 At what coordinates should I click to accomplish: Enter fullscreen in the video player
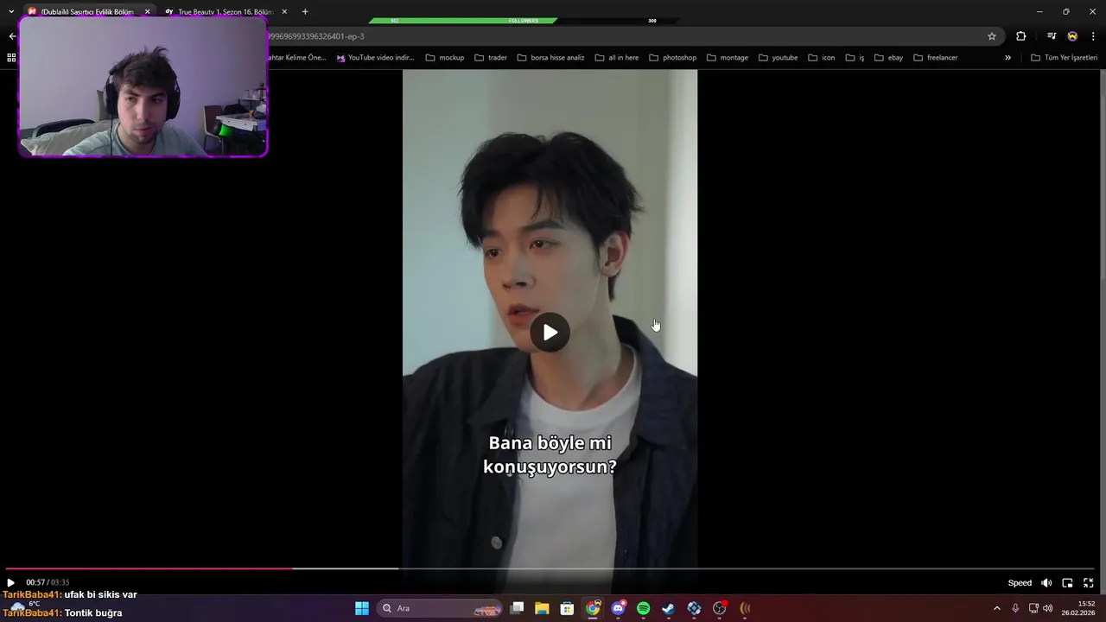tap(1088, 583)
